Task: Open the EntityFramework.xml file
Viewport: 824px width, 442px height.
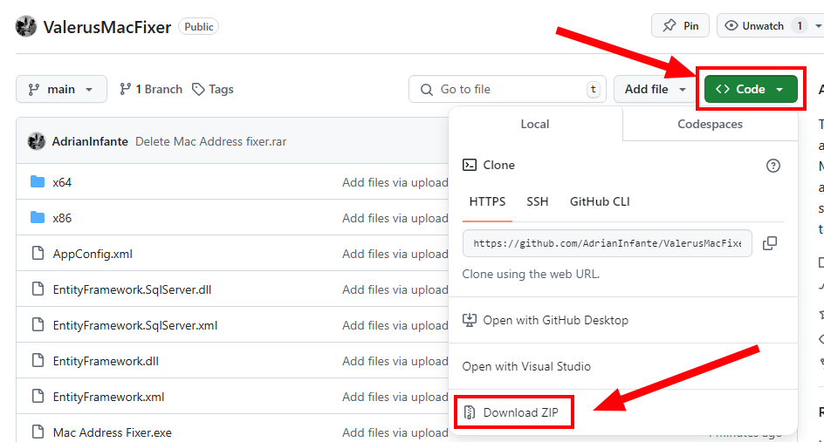Action: click(109, 397)
